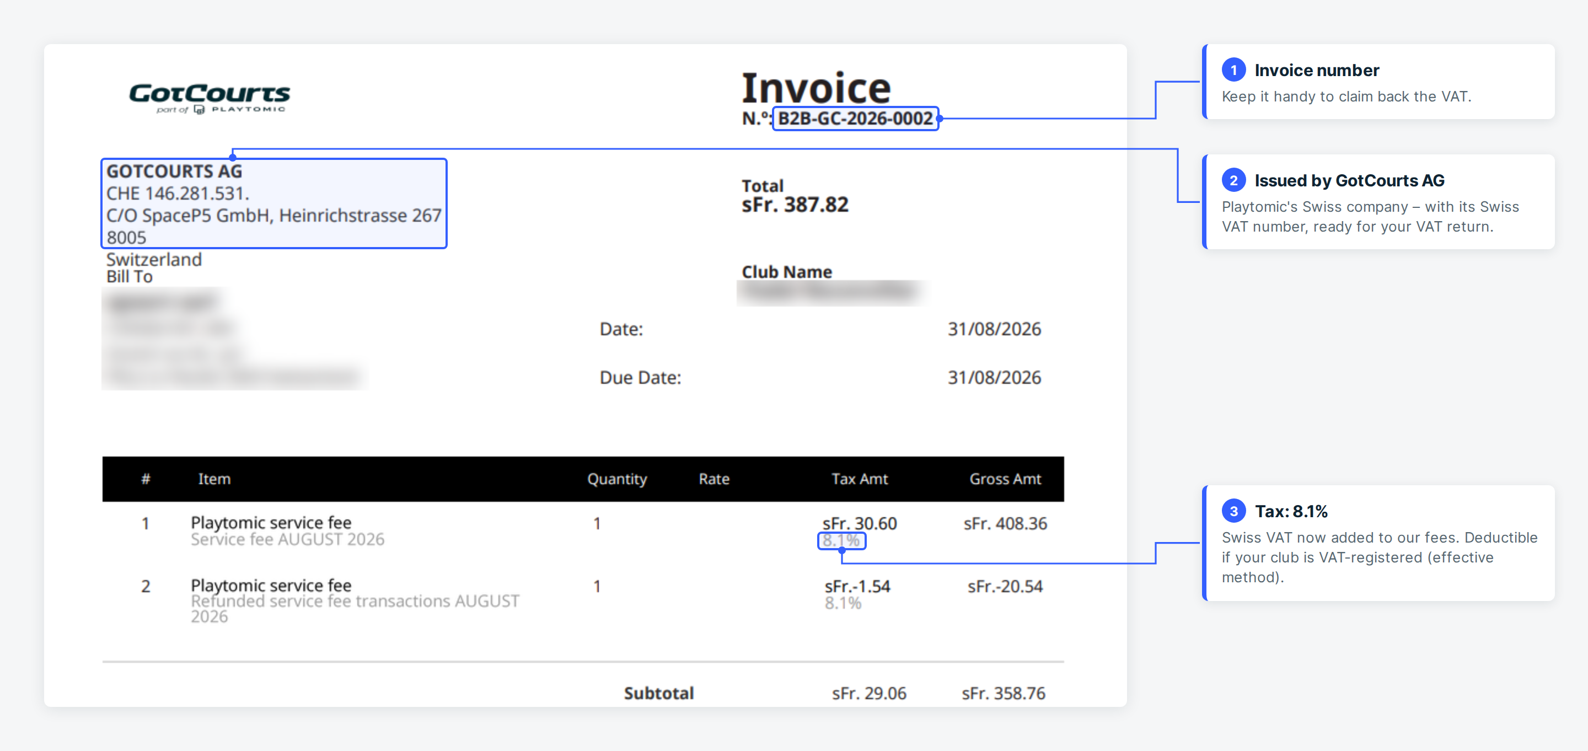Viewport: 1588px width, 751px height.
Task: Click the "GOTCOURTS AG" company name
Action: [174, 171]
